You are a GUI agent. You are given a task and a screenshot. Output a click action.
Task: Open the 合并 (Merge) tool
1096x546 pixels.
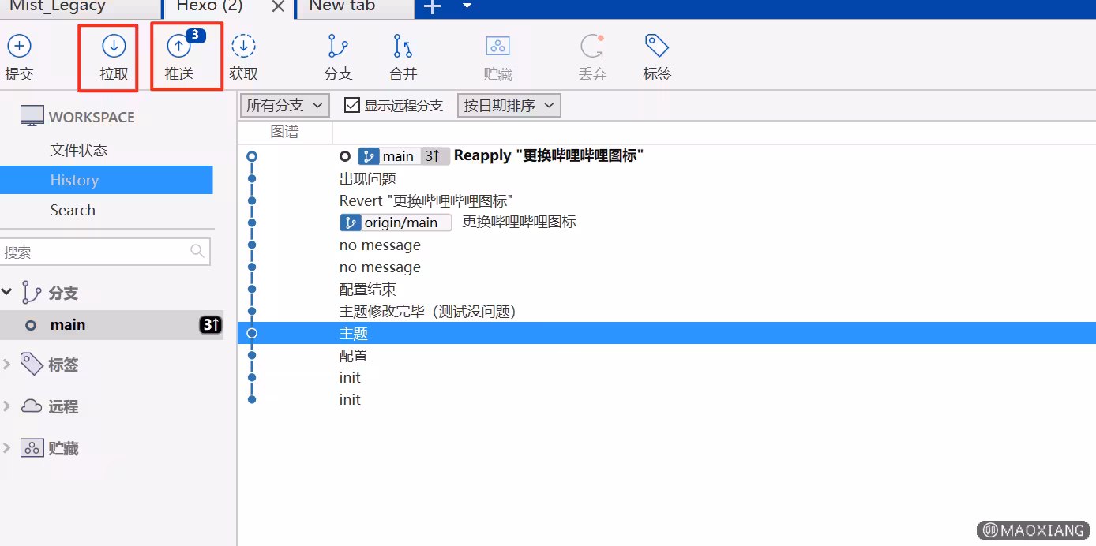point(403,47)
